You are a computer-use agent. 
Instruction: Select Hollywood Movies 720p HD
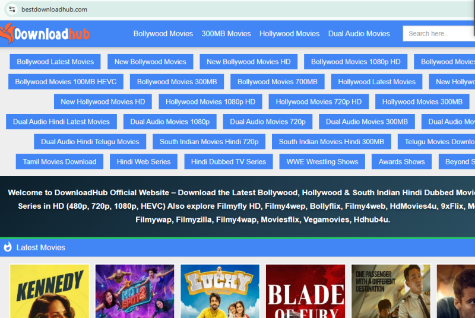pos(319,101)
